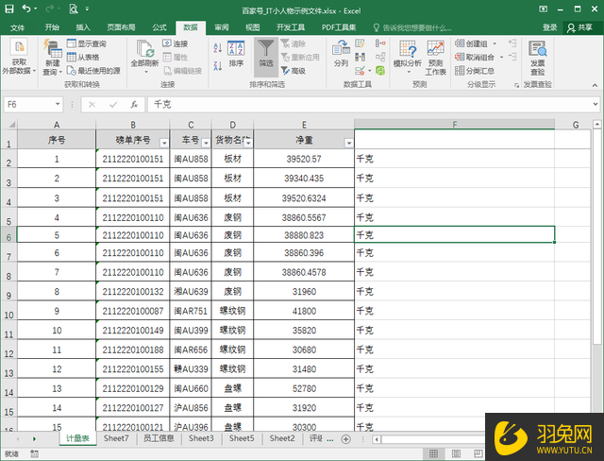Sort ascending with the A-Z icon
604x461 pixels.
(x=217, y=48)
